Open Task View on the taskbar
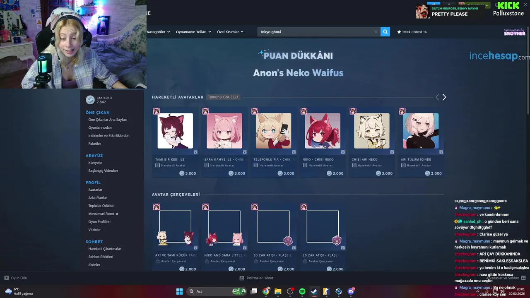 pyautogui.click(x=254, y=291)
